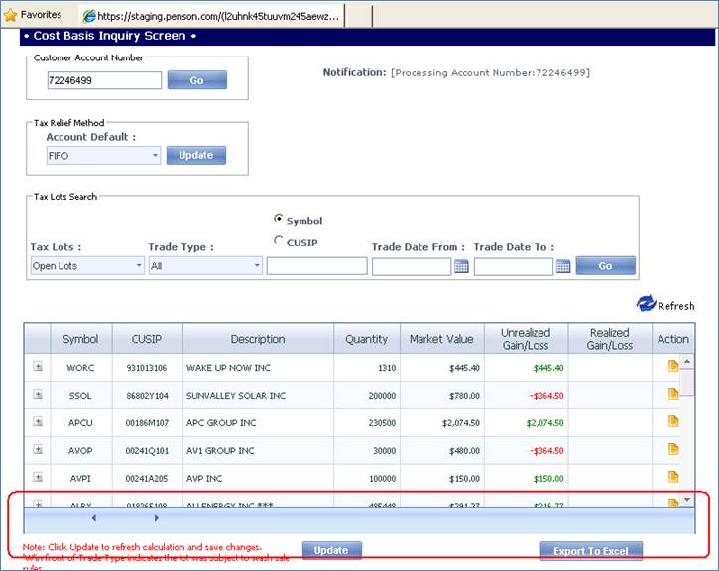Click the action icon for APCU row
The width and height of the screenshot is (719, 571).
[673, 421]
